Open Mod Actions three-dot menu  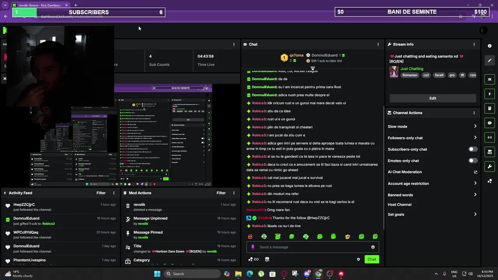[234, 193]
